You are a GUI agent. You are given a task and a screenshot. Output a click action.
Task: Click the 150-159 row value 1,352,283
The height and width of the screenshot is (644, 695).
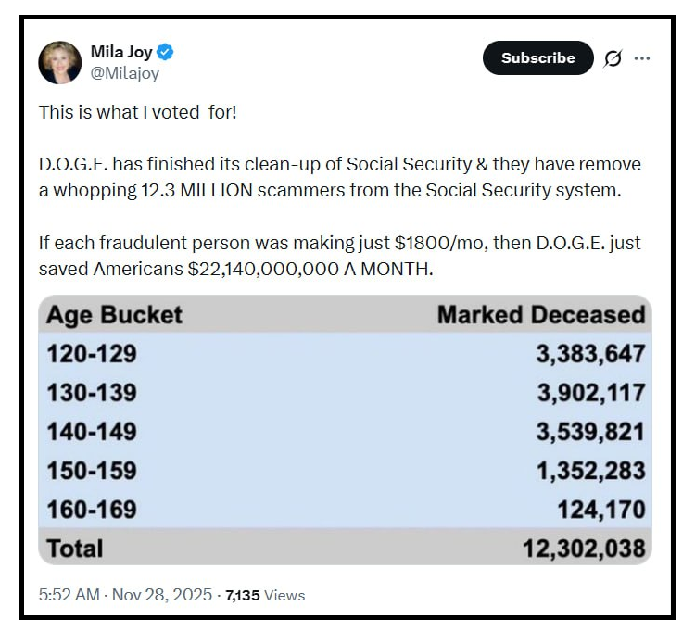click(590, 470)
